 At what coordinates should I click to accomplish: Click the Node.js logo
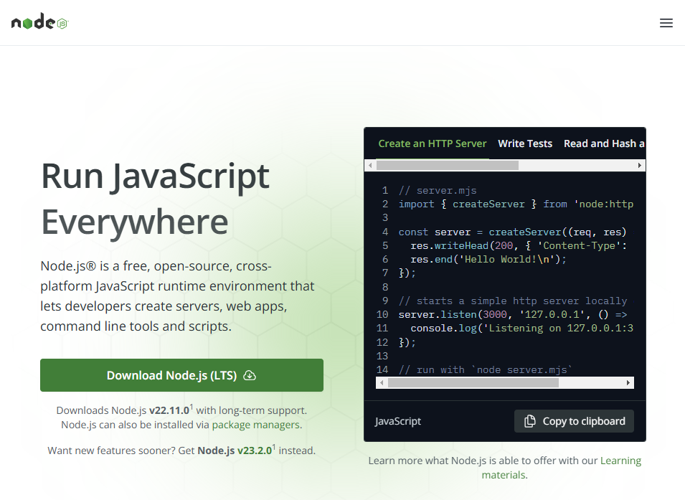(39, 22)
